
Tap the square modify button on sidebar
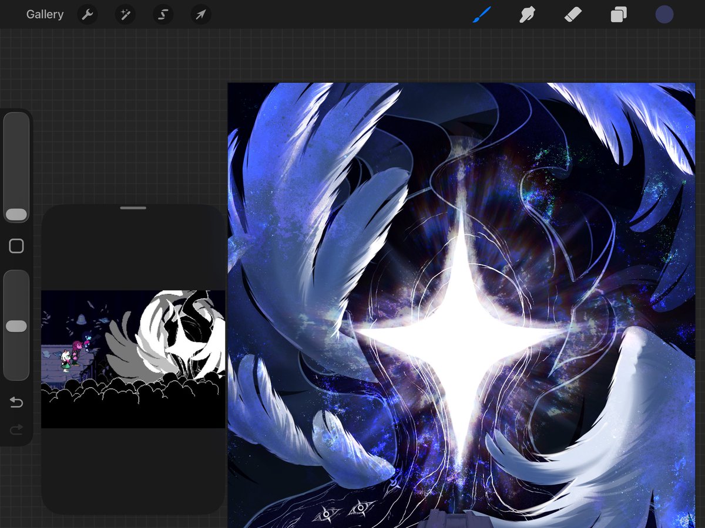coord(16,246)
